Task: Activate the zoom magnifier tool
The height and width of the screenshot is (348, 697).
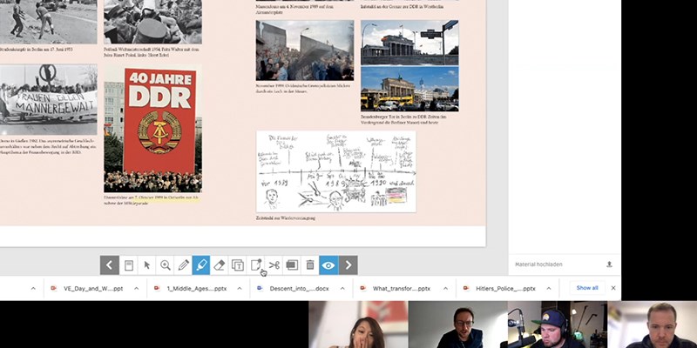Action: (165, 265)
